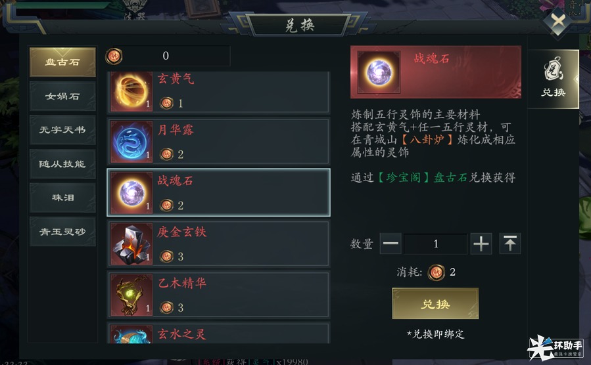Image resolution: width=591 pixels, height=365 pixels.
Task: Open the 随从技能 category tab
Action: [x=62, y=164]
